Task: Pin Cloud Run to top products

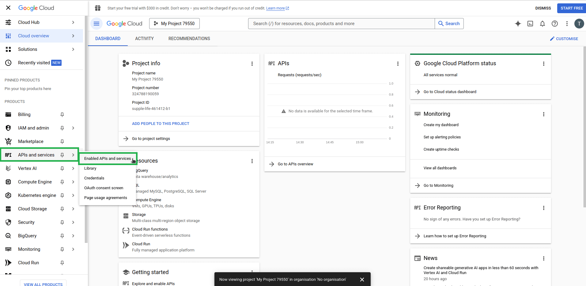Action: tap(62, 263)
